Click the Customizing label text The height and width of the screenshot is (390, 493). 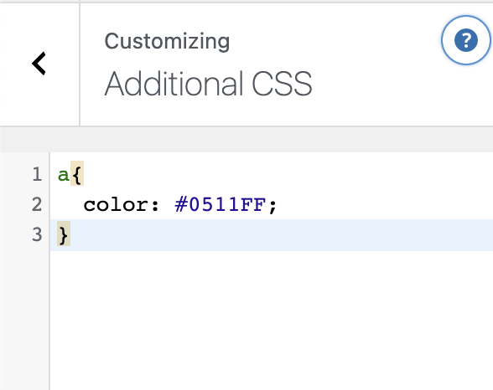[167, 41]
